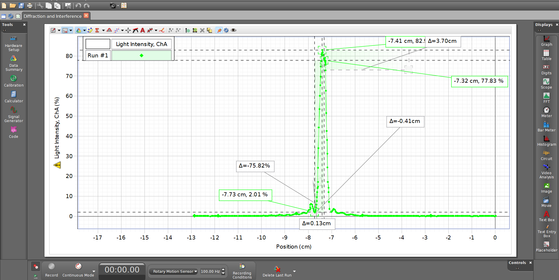Add an Image display
Viewport: 559px width, 280px height.
point(546,188)
